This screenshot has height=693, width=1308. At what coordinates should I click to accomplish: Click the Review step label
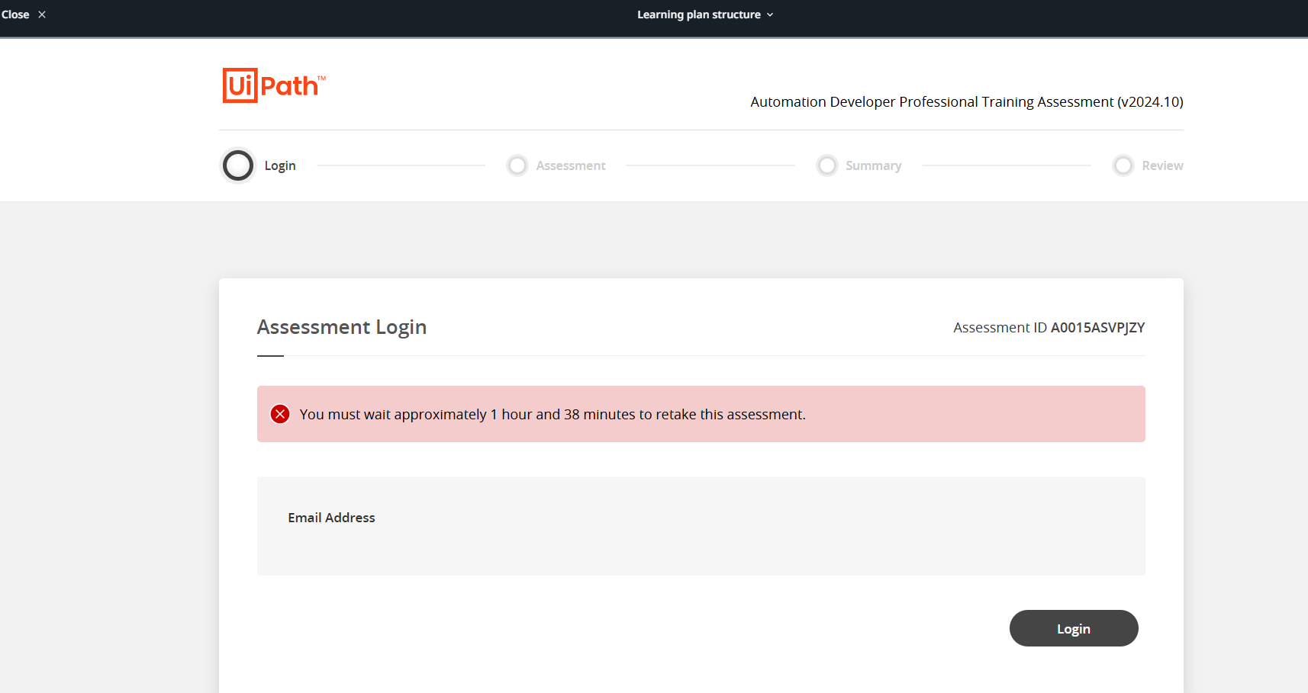pyautogui.click(x=1162, y=165)
